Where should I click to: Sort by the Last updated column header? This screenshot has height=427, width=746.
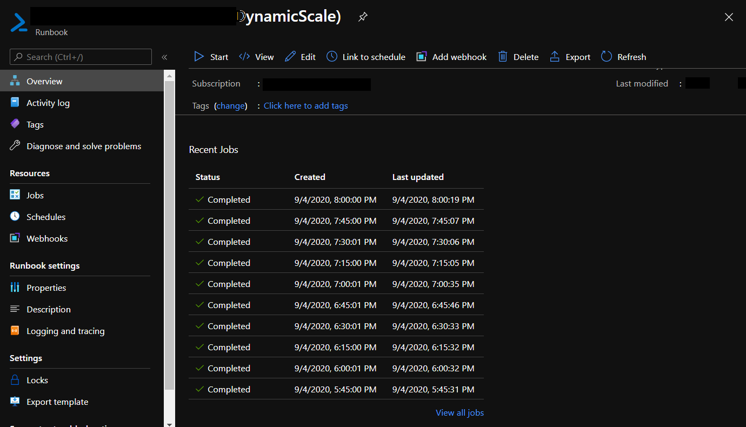(x=418, y=177)
